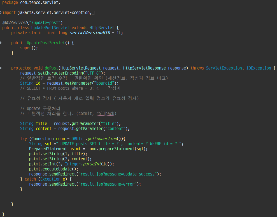
Task: Click the 'parseInt' method call
Action: tap(92, 164)
